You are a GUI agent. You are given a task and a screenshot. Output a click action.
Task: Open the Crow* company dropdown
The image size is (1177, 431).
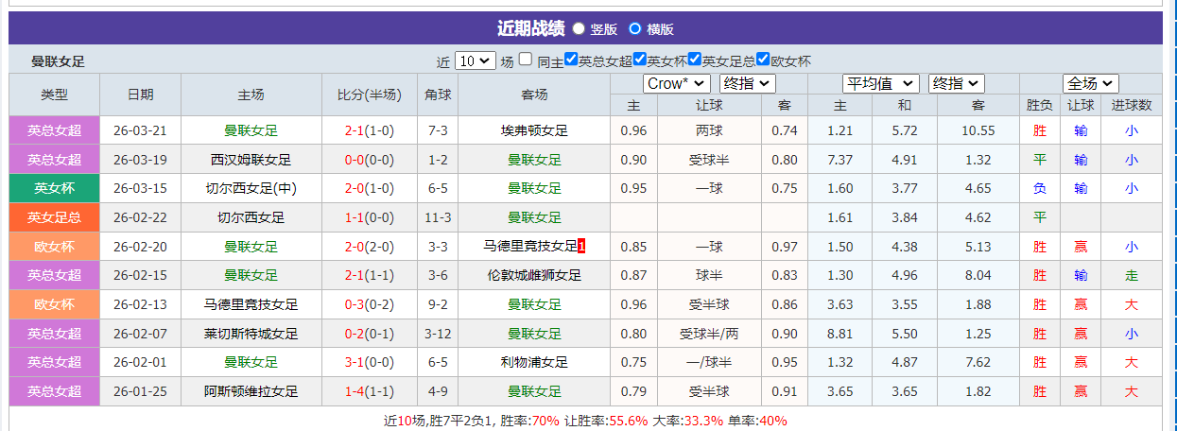(677, 83)
